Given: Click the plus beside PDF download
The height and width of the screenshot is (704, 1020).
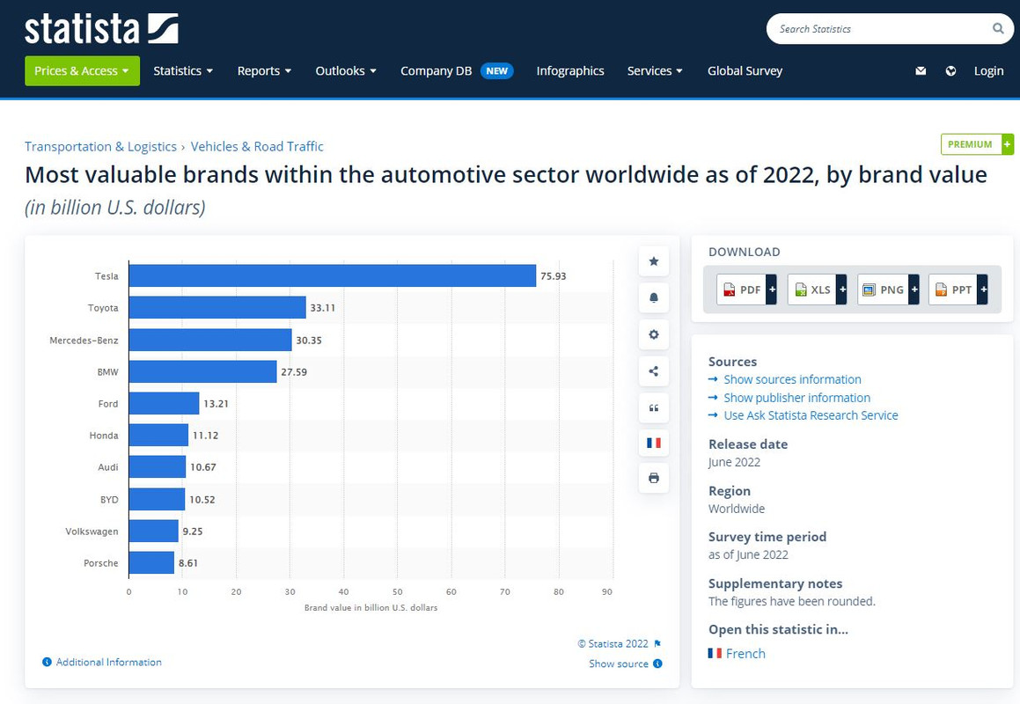Looking at the screenshot, I should pyautogui.click(x=772, y=290).
